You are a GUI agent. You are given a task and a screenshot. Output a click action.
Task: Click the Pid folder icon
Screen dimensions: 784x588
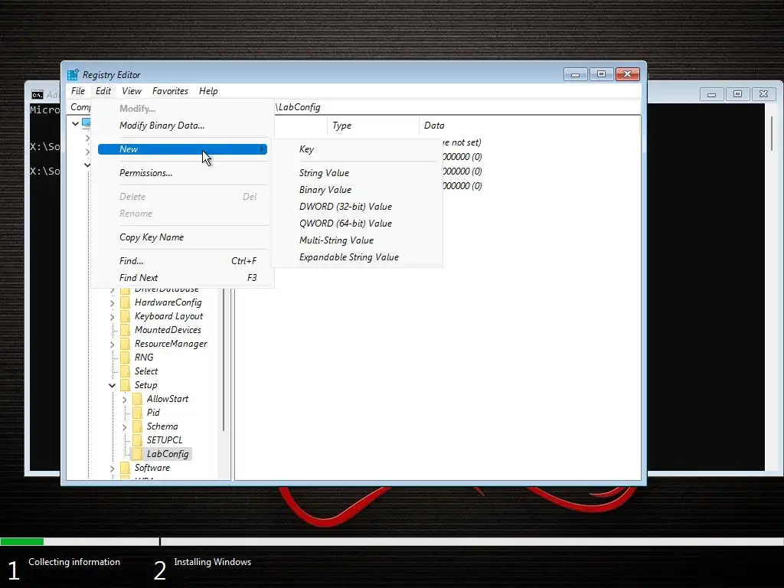pos(137,413)
